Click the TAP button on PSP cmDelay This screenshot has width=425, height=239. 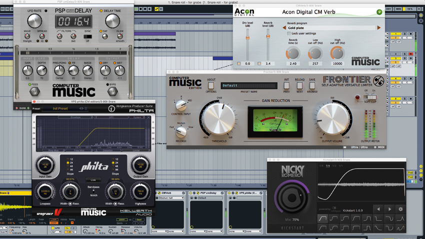pos(105,36)
